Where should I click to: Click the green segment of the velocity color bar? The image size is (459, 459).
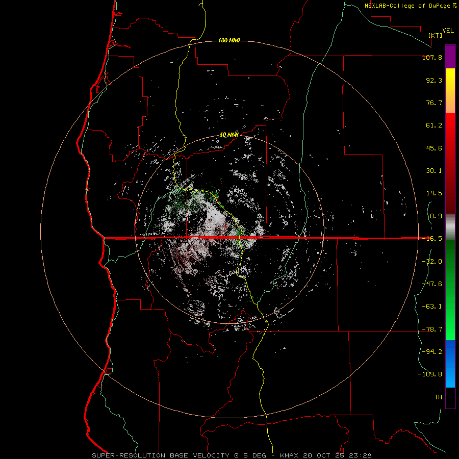coord(450,290)
